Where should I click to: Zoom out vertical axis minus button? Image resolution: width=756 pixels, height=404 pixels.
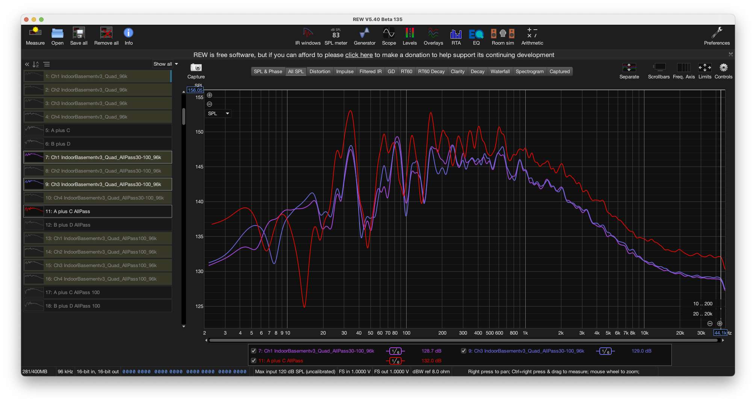[x=210, y=104]
